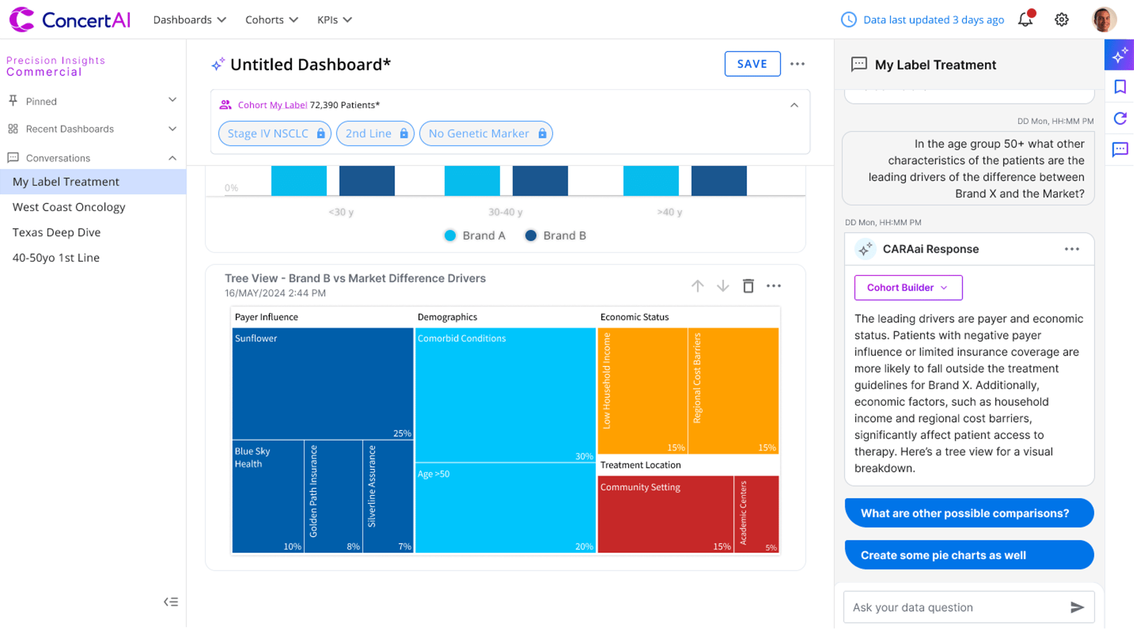Click the Academic Centers block
The height and width of the screenshot is (629, 1134).
757,515
